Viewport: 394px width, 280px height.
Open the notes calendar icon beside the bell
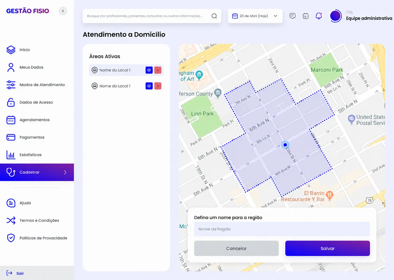306,16
